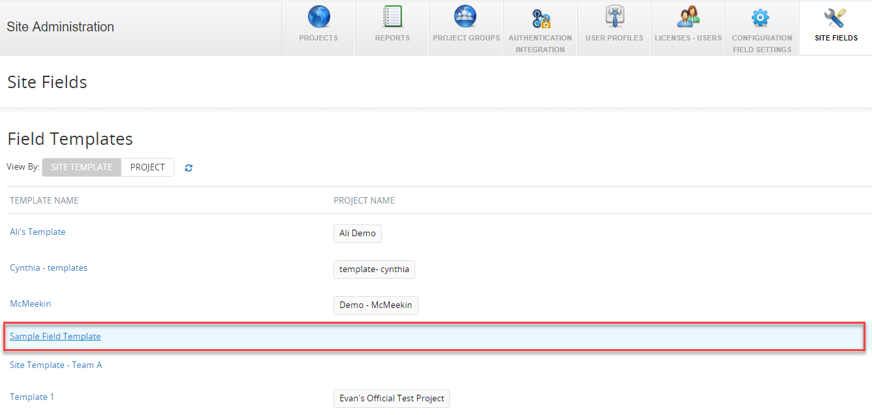Open the User Profiles icon
Screen dimensions: 872x415
(614, 17)
